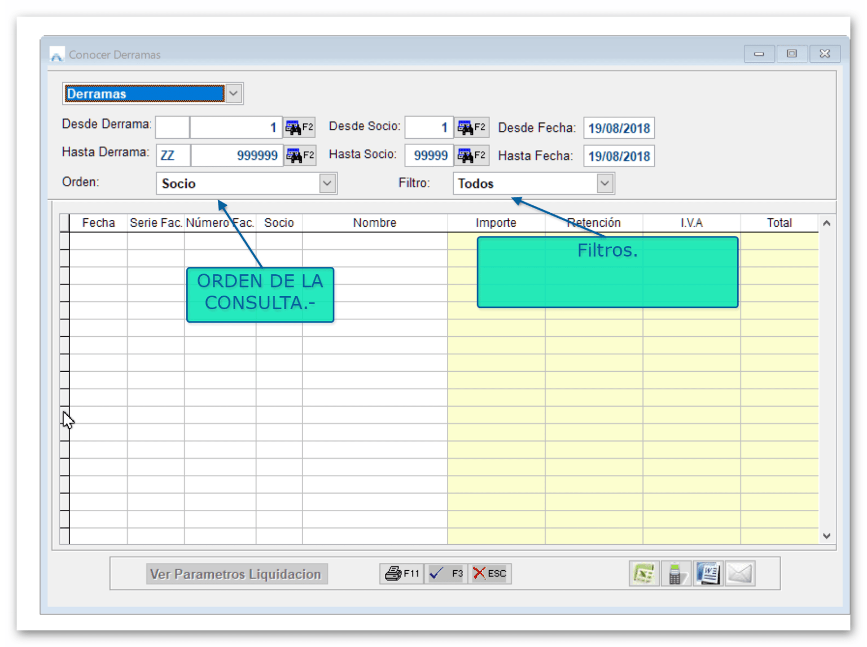This screenshot has height=647, width=867.
Task: Click the Ver Parametros Liquidacion button
Action: click(236, 574)
